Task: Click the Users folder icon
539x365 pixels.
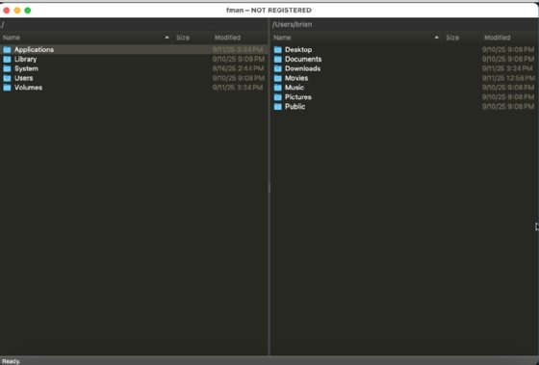Action: coord(7,78)
